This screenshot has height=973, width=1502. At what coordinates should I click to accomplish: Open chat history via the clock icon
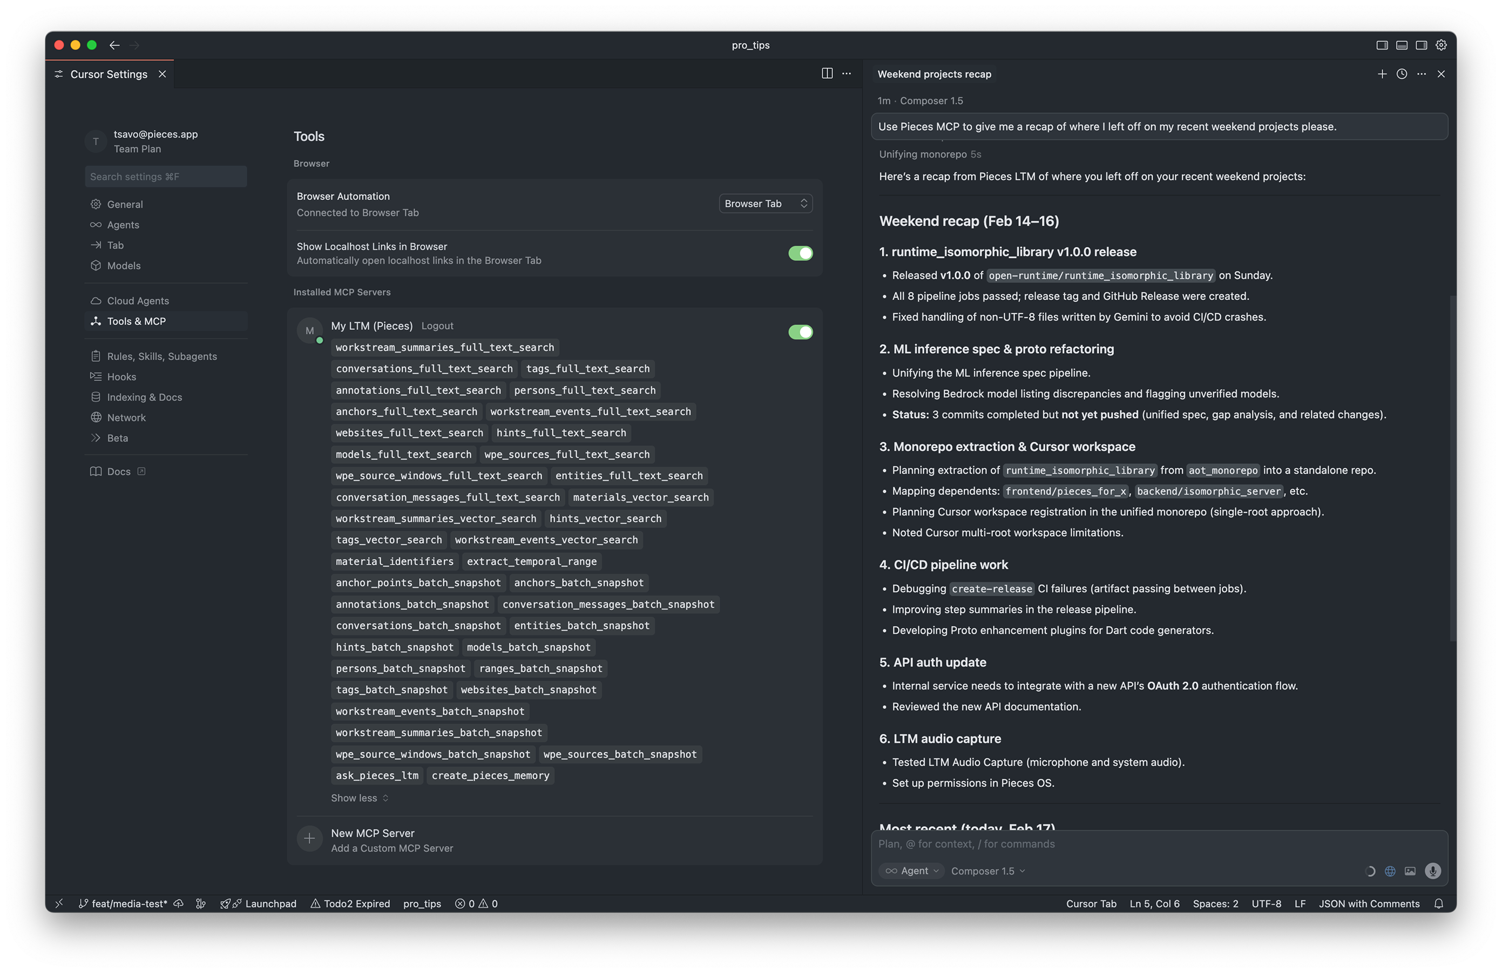(x=1402, y=74)
